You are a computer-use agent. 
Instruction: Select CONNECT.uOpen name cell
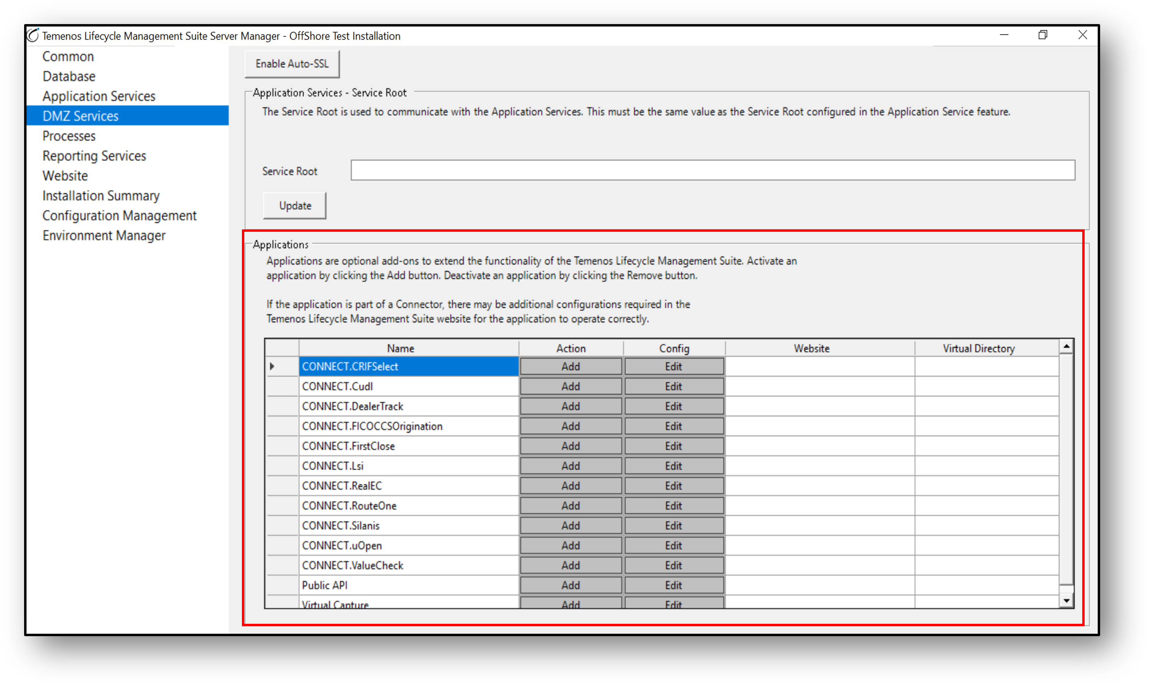(x=409, y=545)
